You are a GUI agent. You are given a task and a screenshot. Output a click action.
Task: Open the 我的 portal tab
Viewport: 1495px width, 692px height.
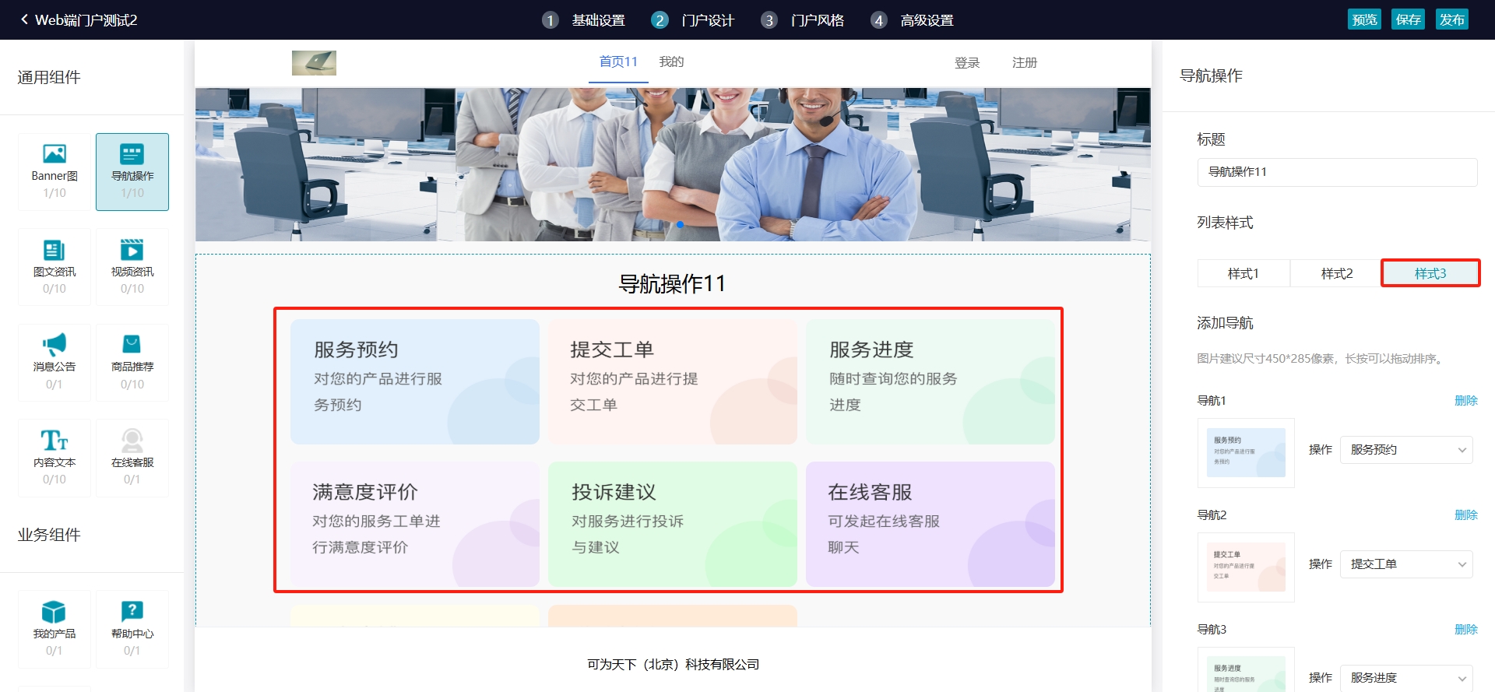[x=671, y=62]
